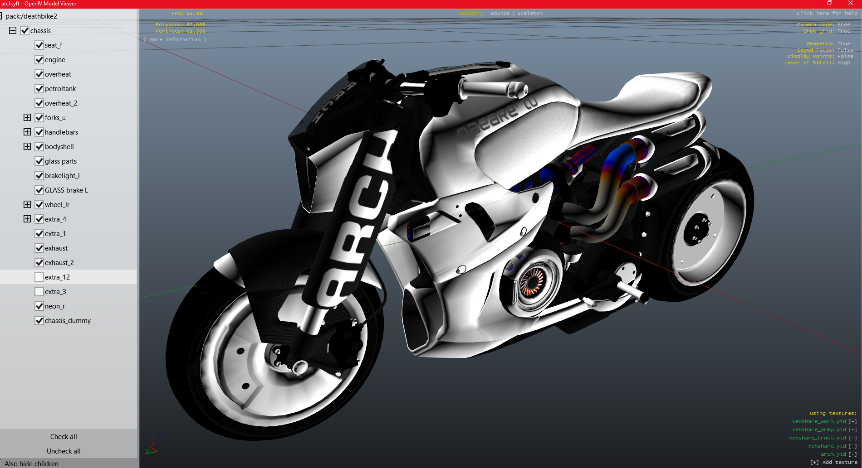Toggle the overheat checkbox
862x468 pixels.
pyautogui.click(x=39, y=74)
